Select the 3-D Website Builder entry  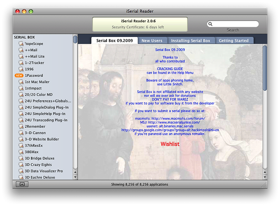(x=43, y=139)
